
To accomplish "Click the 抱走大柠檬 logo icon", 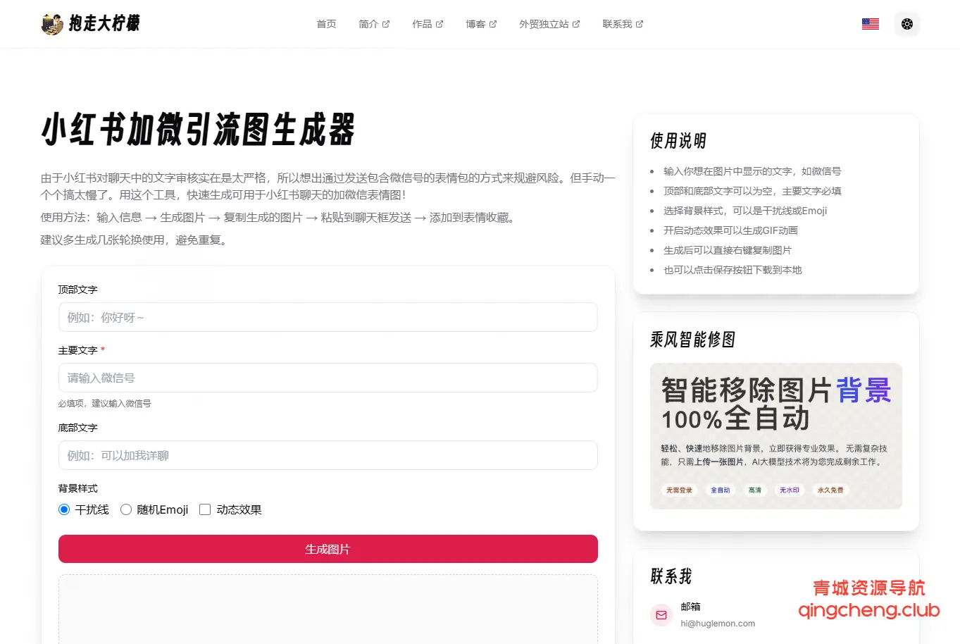I will [52, 23].
